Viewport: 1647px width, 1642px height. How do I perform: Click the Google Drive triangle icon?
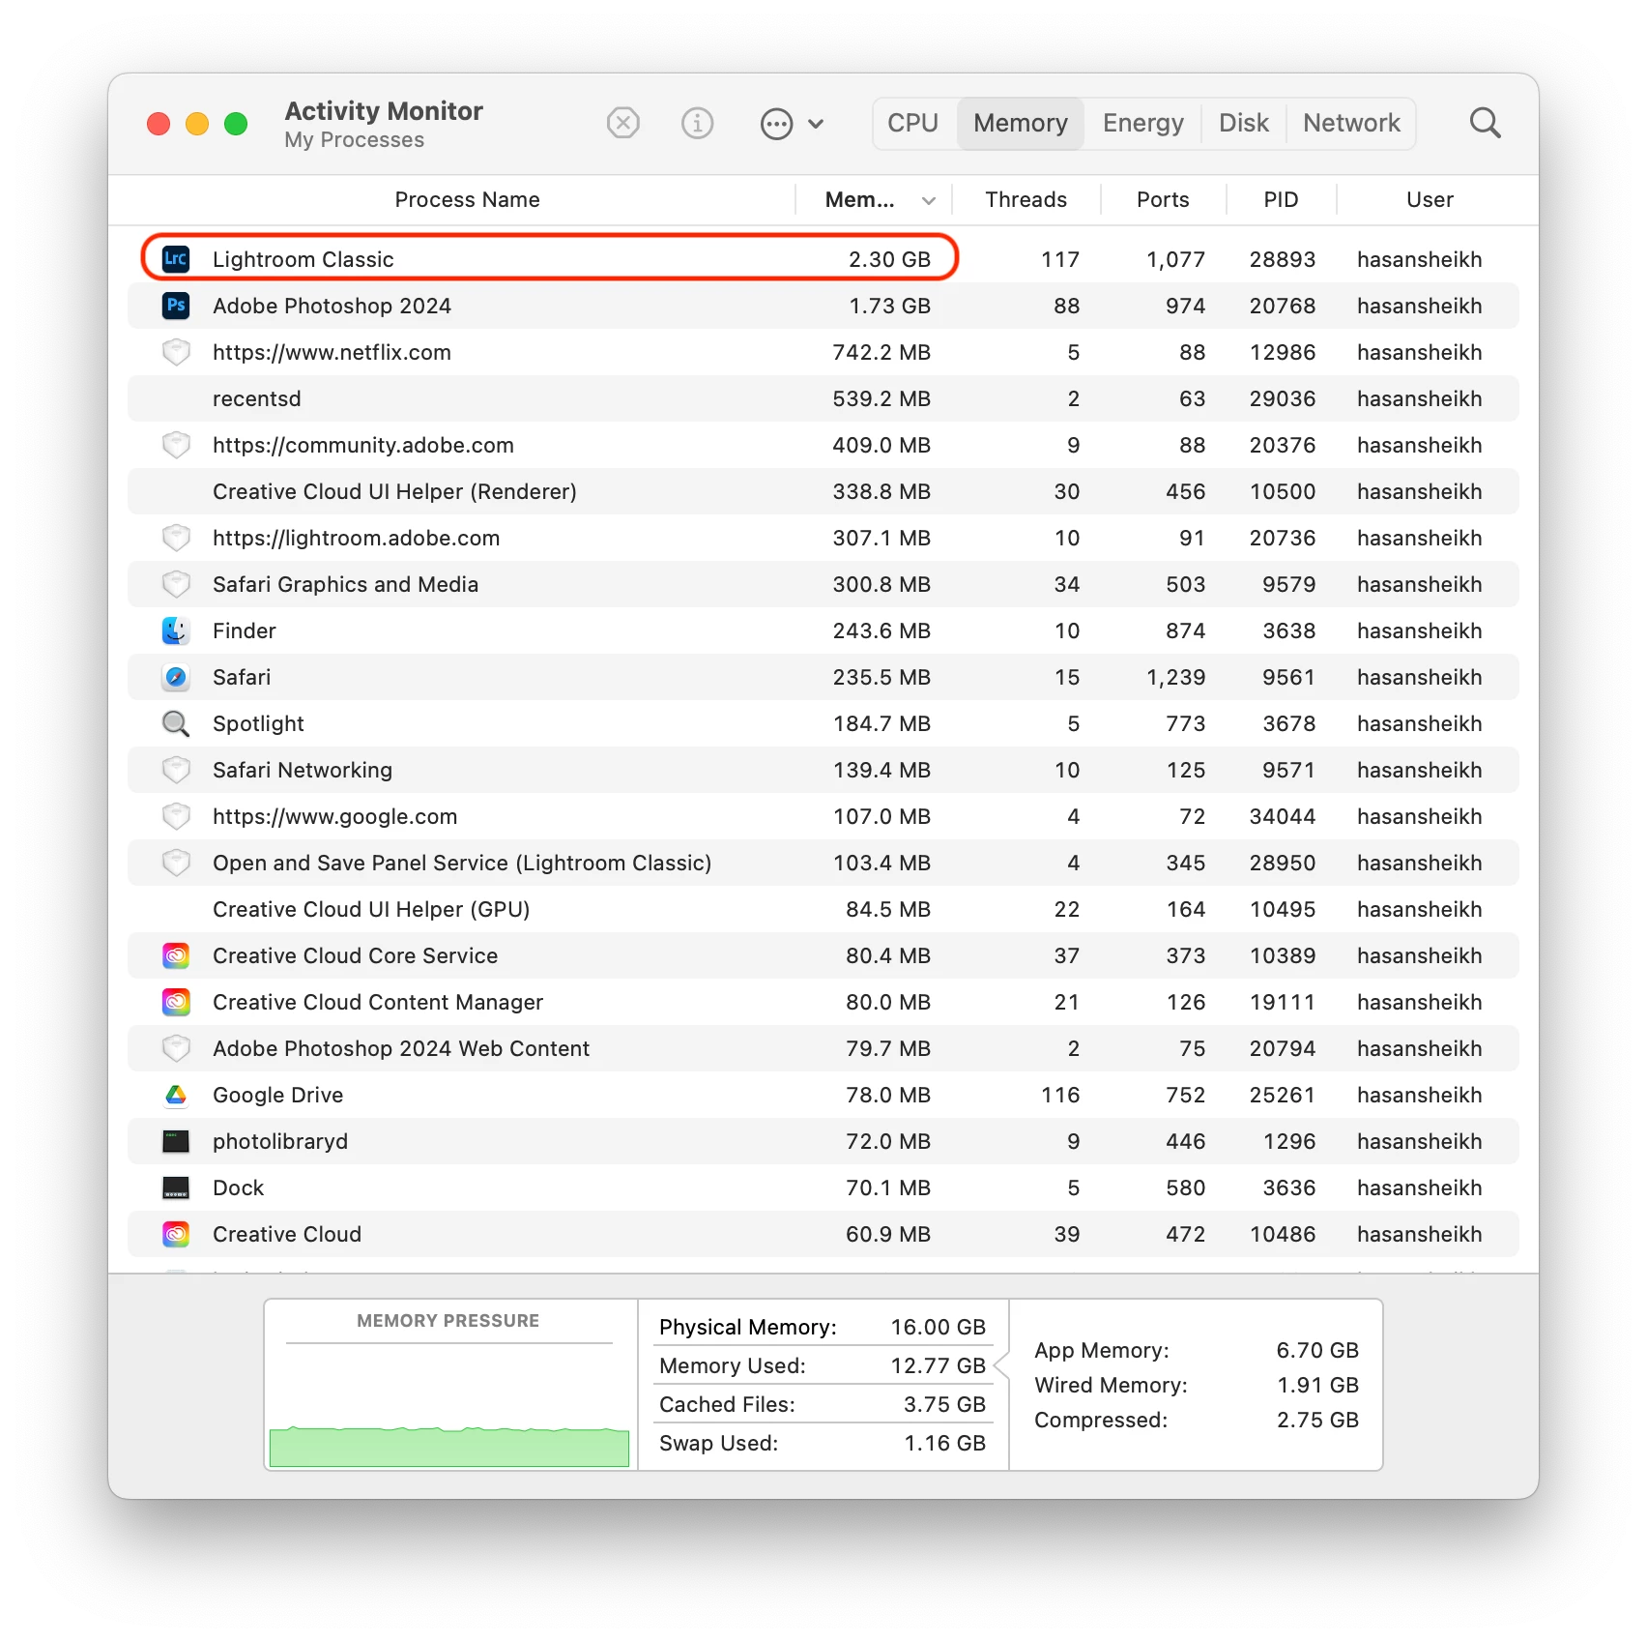pyautogui.click(x=176, y=1095)
